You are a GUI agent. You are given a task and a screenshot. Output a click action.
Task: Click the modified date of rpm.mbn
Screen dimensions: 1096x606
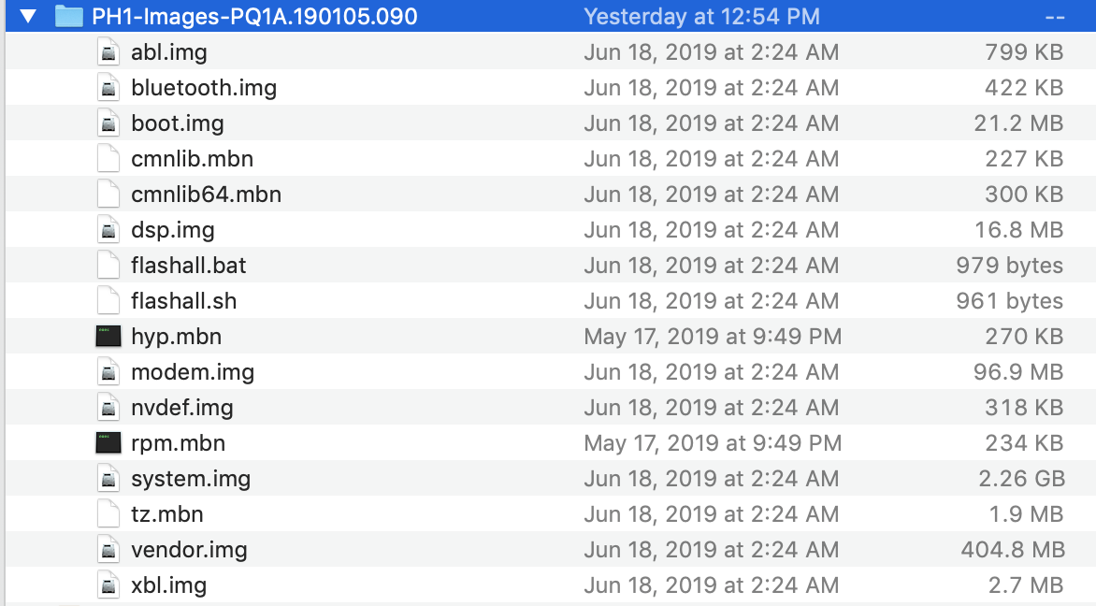(713, 443)
